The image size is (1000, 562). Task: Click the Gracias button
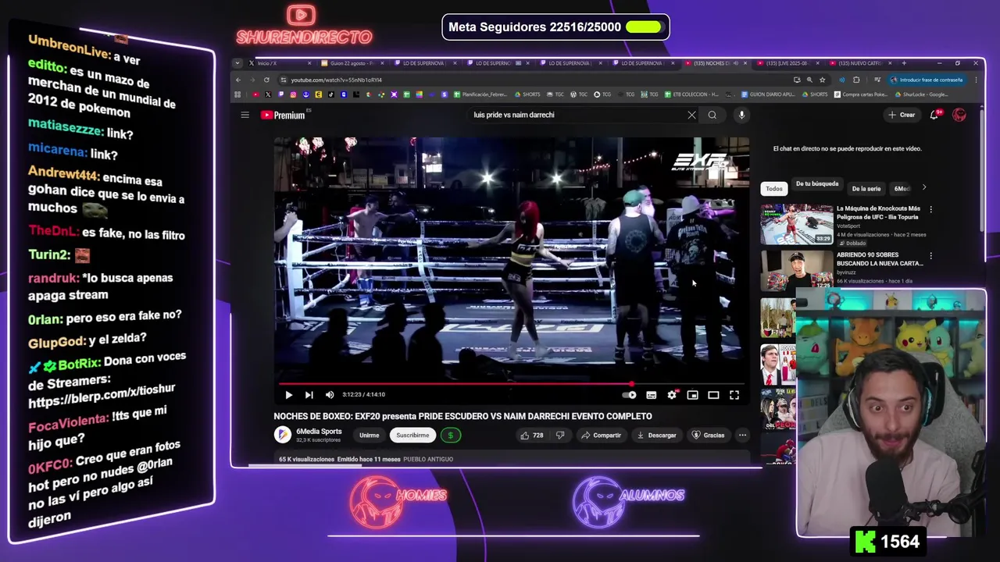(x=708, y=436)
